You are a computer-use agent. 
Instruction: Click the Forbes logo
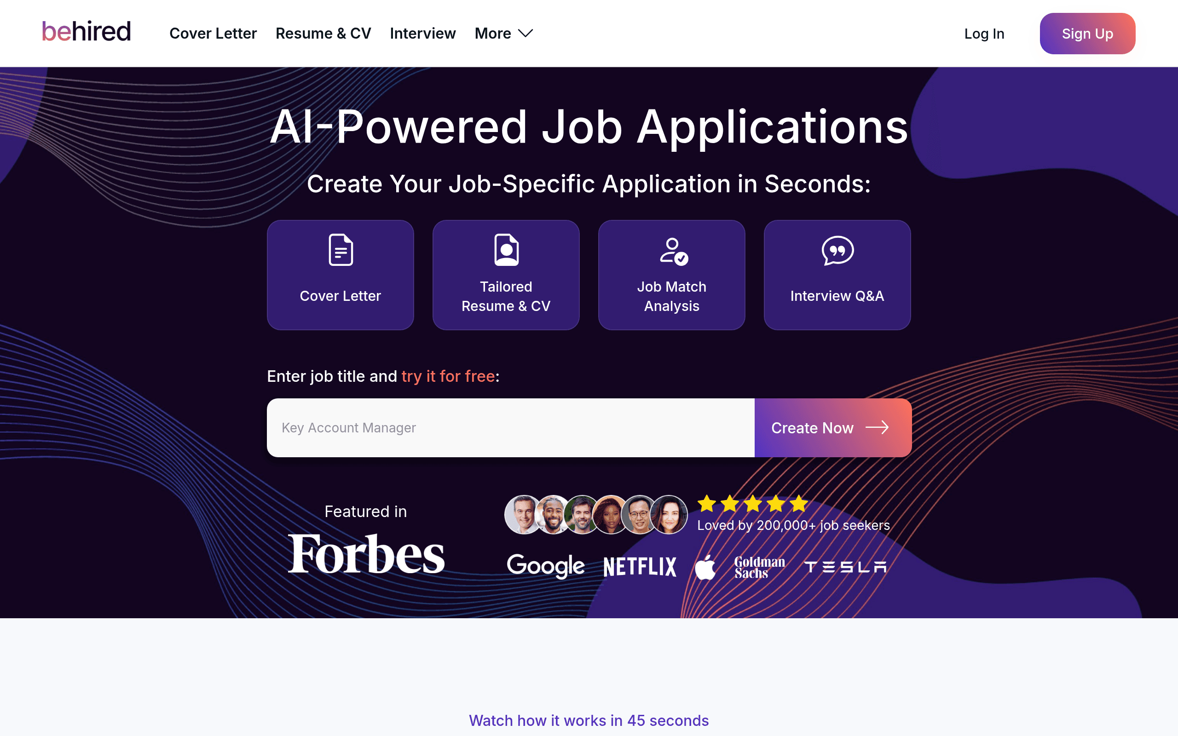(x=366, y=554)
